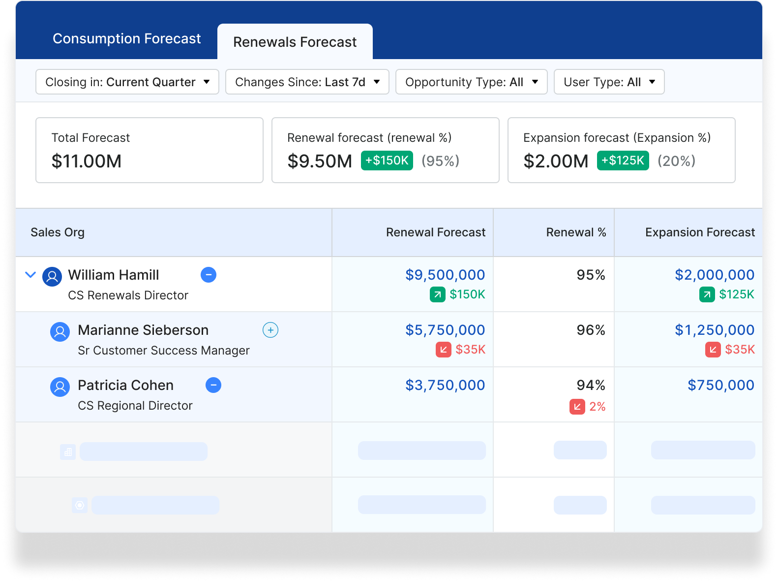The width and height of the screenshot is (778, 582).
Task: Click the minus button next to William Hamill
Action: [209, 275]
